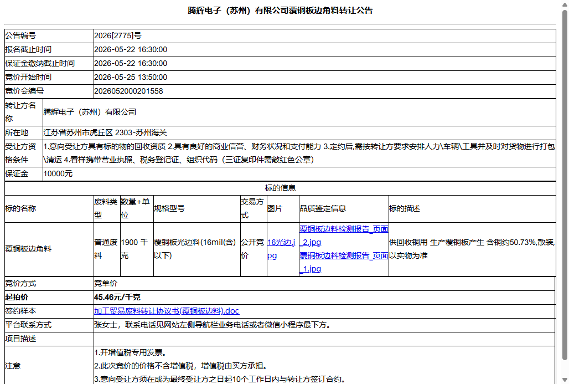Click the 起拍价 label

coord(17,297)
